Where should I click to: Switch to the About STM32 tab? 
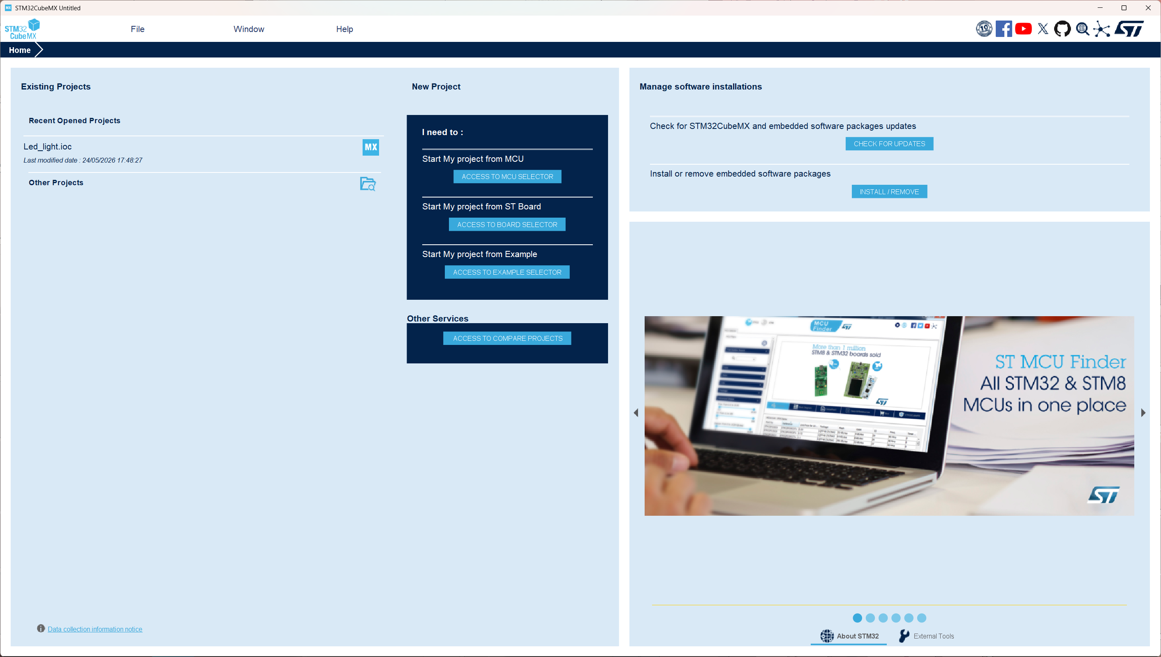pyautogui.click(x=849, y=636)
